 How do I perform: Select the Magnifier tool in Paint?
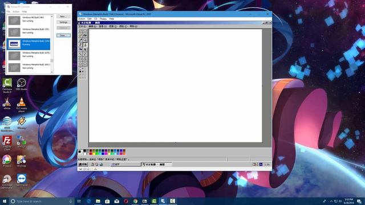tap(85, 40)
